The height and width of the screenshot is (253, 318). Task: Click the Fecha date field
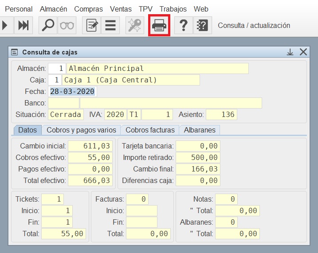(72, 92)
